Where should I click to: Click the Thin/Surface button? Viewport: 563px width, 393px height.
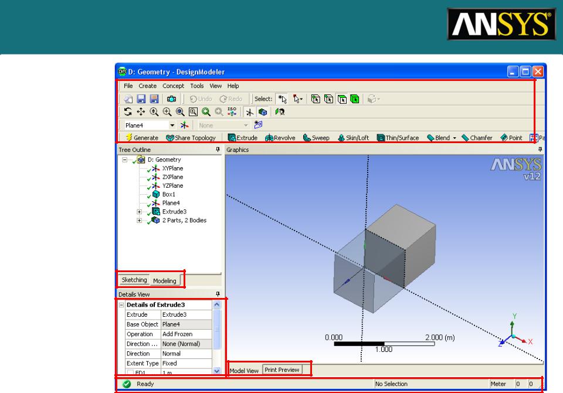(x=398, y=138)
